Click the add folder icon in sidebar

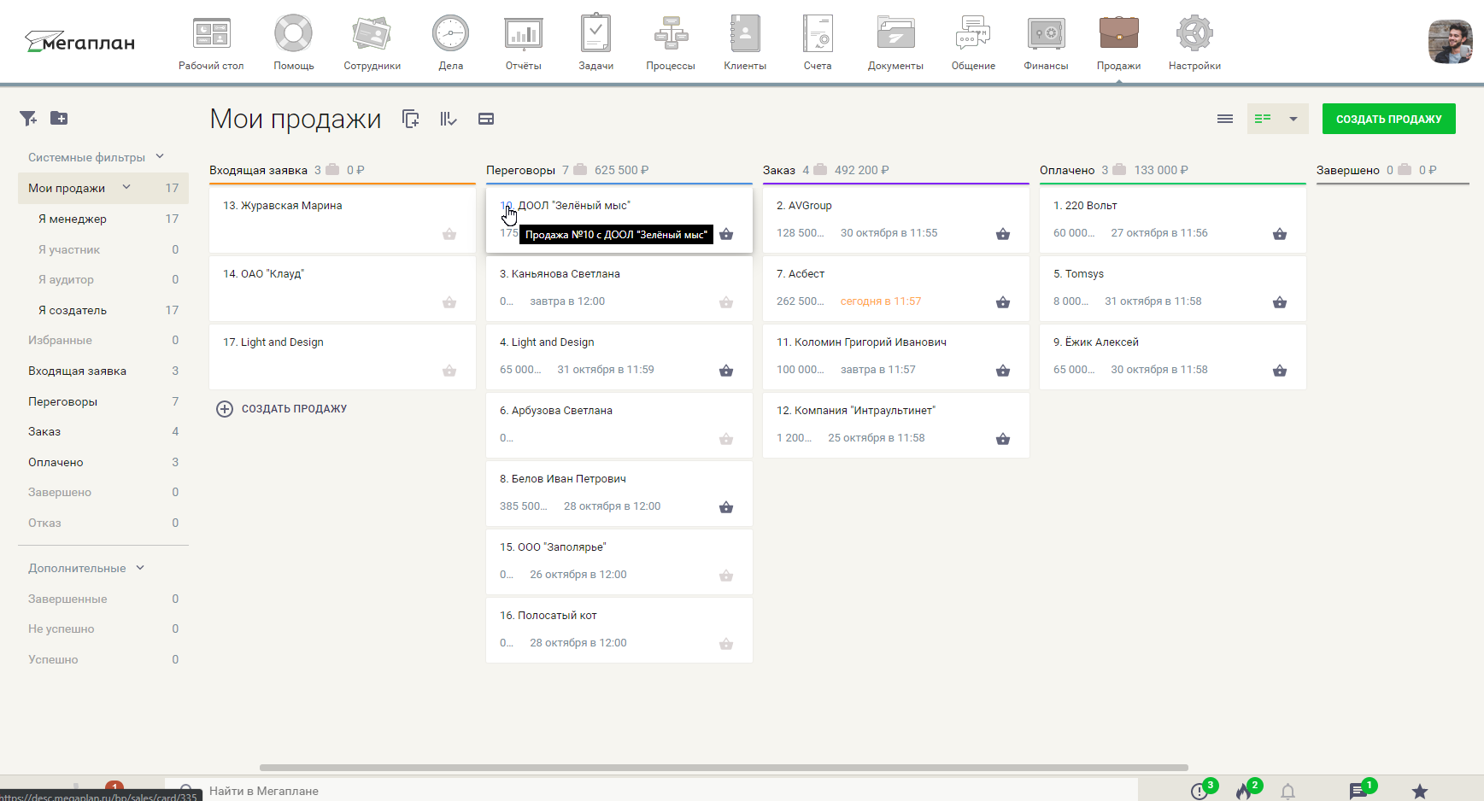[x=59, y=118]
